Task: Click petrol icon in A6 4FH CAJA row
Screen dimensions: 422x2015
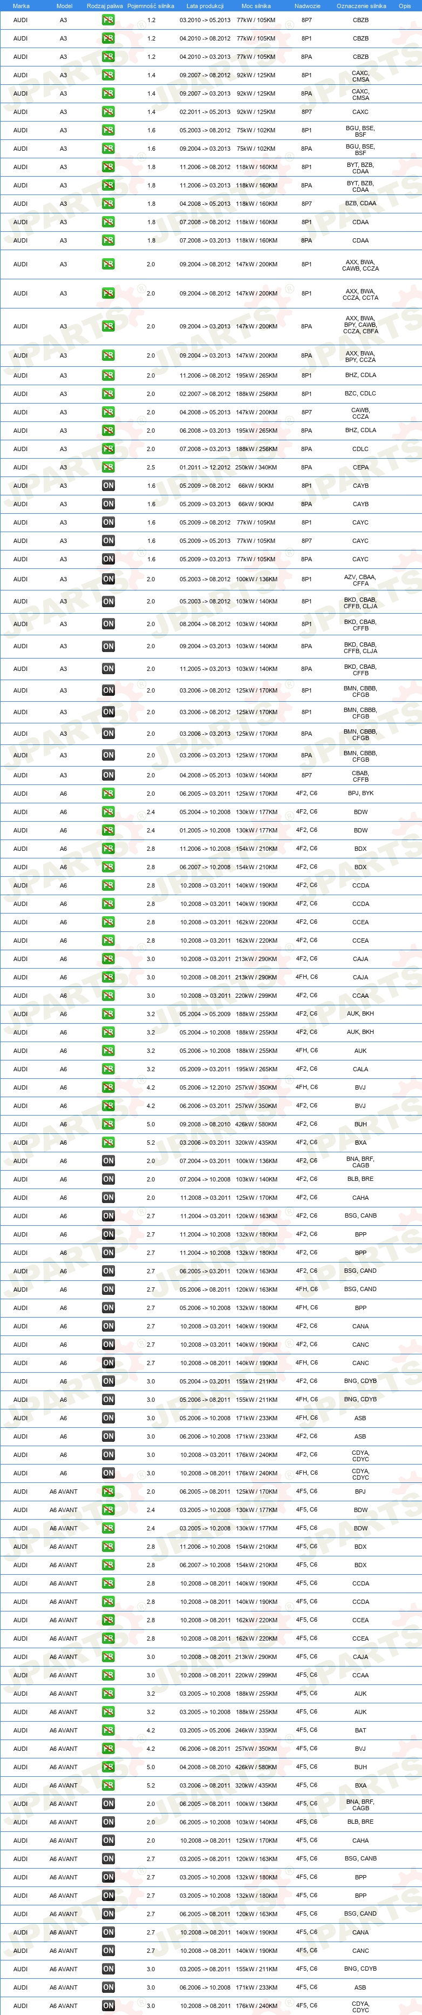Action: [x=108, y=977]
